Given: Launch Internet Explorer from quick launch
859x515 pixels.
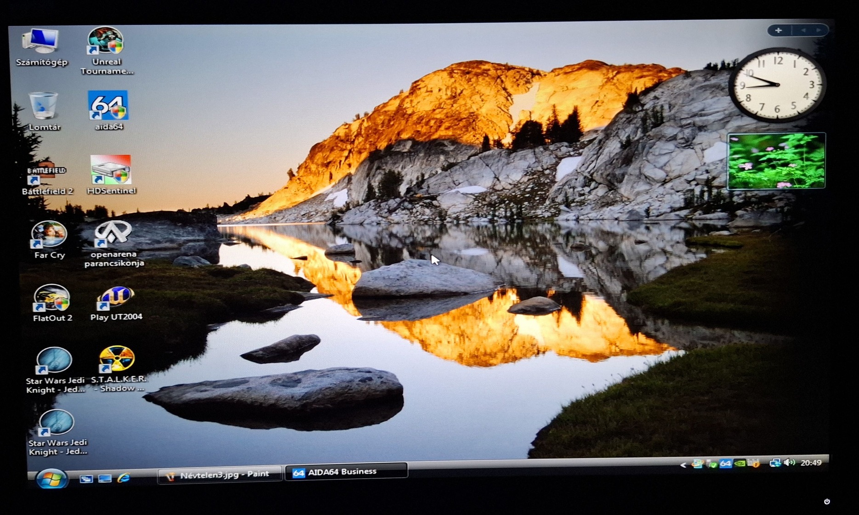Looking at the screenshot, I should point(124,478).
